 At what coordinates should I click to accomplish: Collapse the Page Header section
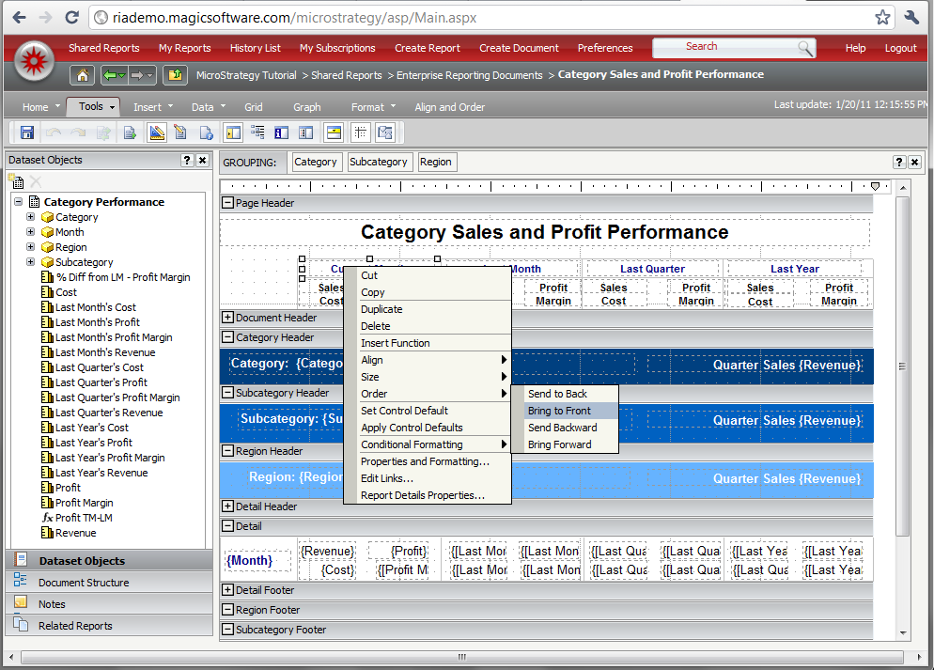tap(226, 201)
